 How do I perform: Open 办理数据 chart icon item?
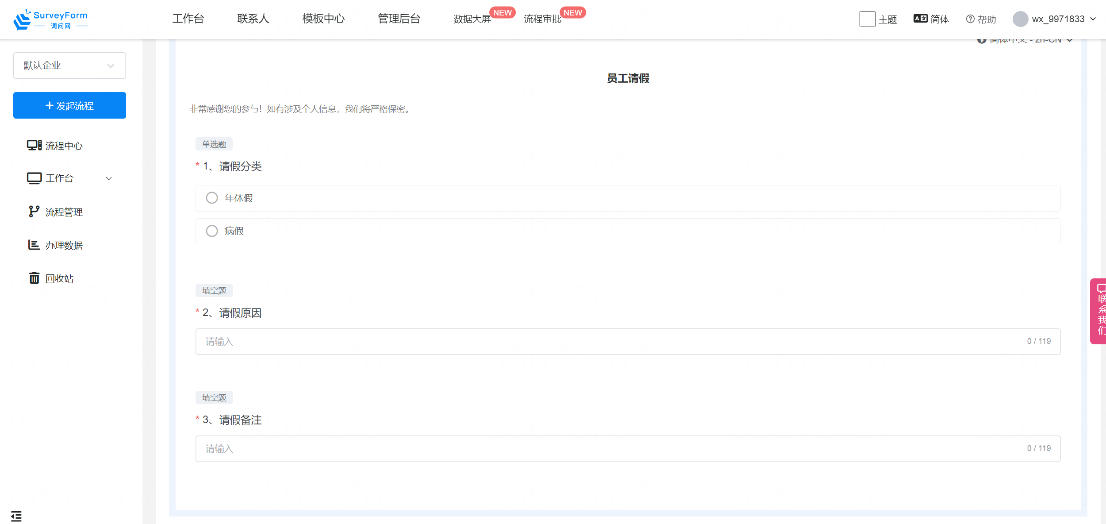(x=34, y=245)
